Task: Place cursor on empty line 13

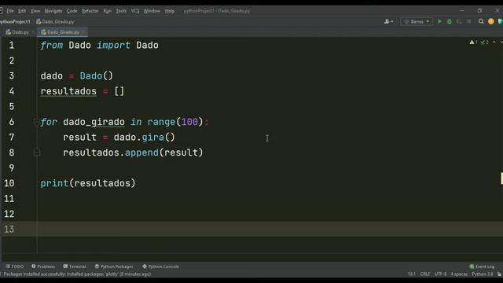Action: click(270, 229)
